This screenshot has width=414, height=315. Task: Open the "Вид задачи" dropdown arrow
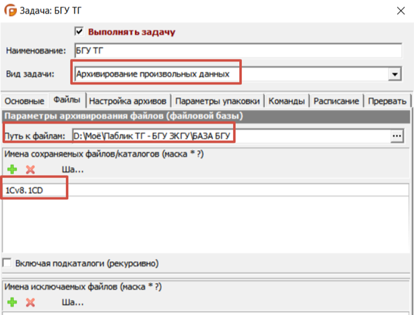point(395,74)
